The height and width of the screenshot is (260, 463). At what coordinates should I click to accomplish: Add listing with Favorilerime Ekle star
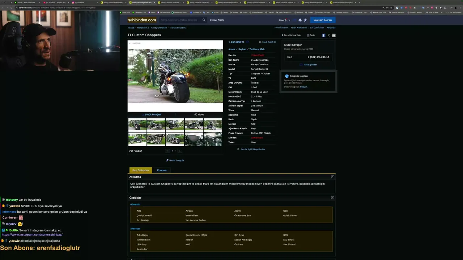[291, 35]
